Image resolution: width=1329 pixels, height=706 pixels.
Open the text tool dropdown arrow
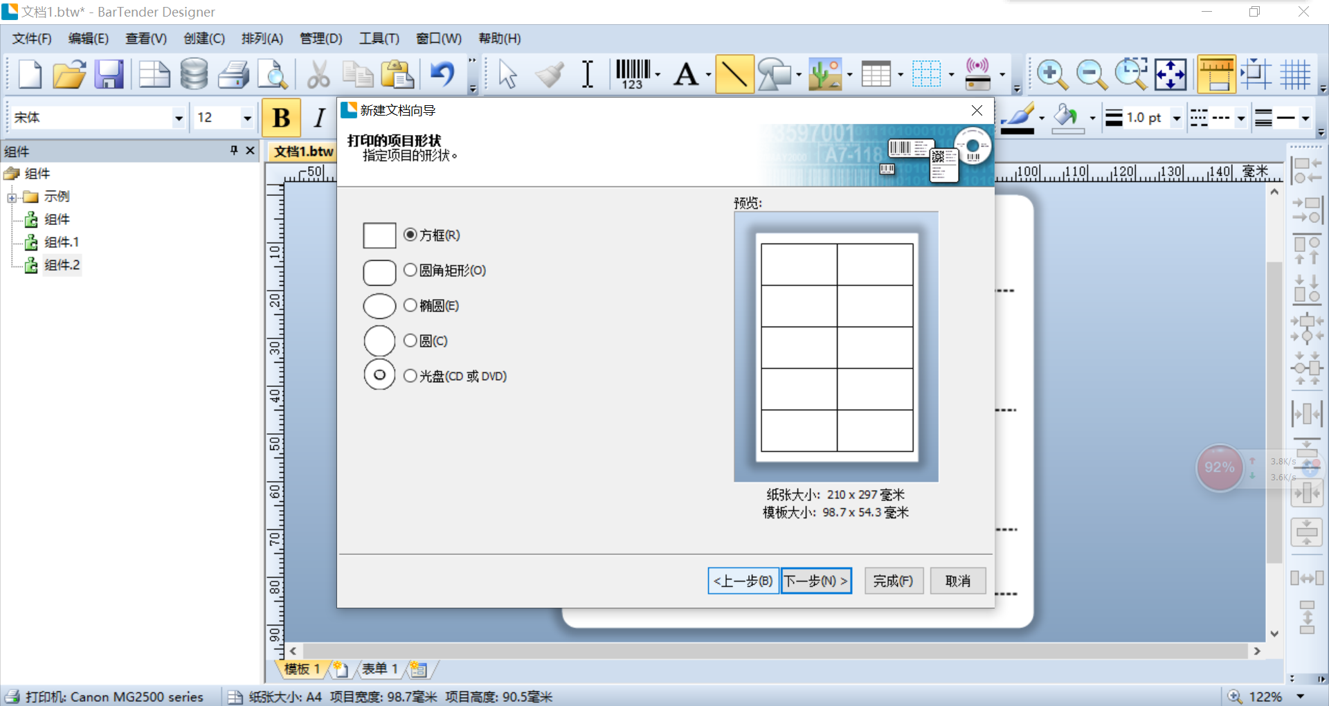708,75
